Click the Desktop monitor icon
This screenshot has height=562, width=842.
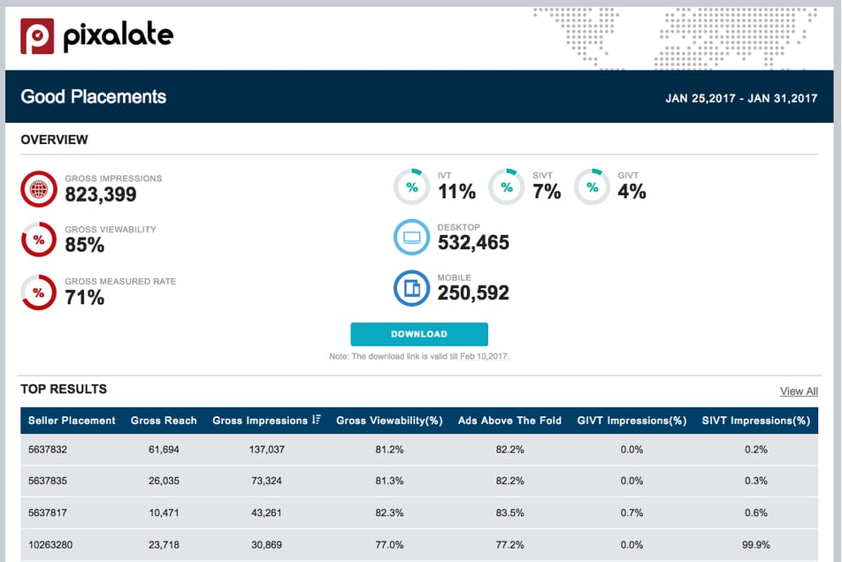point(411,237)
